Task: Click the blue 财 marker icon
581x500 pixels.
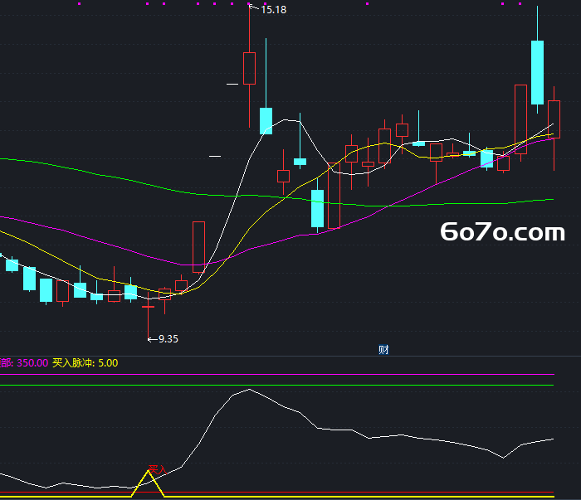Action: pyautogui.click(x=383, y=350)
